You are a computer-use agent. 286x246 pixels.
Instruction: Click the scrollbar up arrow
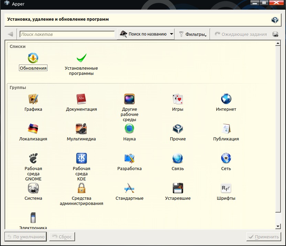tap(278, 43)
